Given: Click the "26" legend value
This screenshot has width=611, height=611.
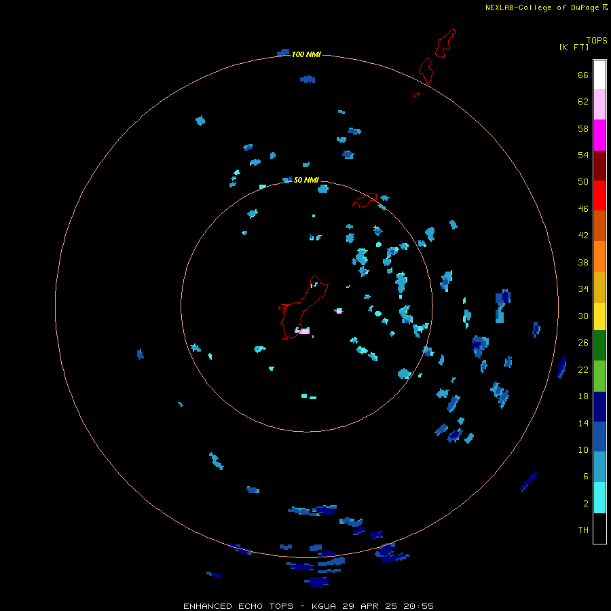Looking at the screenshot, I should (x=583, y=343).
